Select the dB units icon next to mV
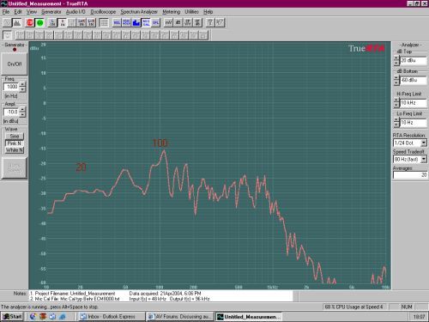 [178, 22]
